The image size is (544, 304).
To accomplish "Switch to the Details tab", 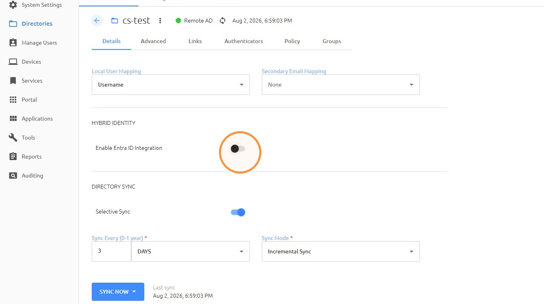I will pyautogui.click(x=111, y=41).
